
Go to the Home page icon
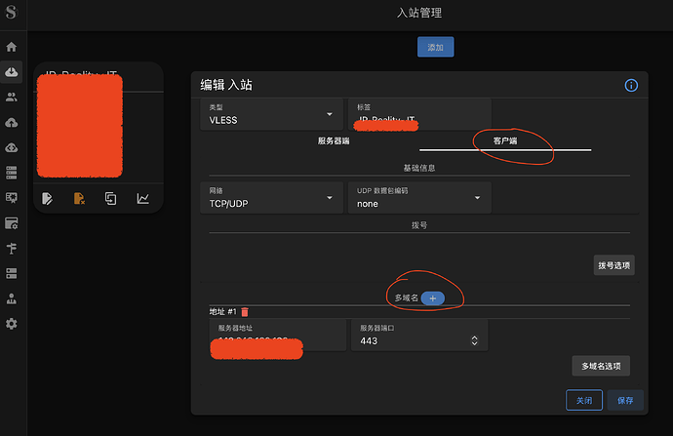[12, 47]
